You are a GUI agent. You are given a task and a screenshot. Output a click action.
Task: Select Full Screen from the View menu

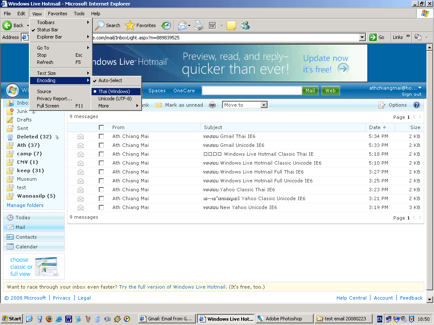(61, 106)
